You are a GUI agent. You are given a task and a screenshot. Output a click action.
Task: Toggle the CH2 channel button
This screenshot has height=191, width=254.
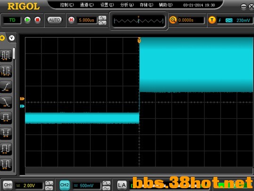pos(65,185)
